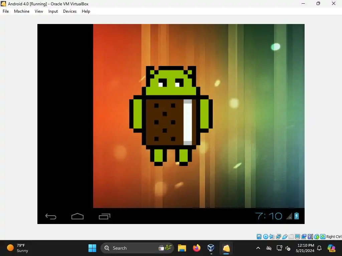Open File Explorer from the taskbar
The image size is (342, 256).
click(x=182, y=248)
